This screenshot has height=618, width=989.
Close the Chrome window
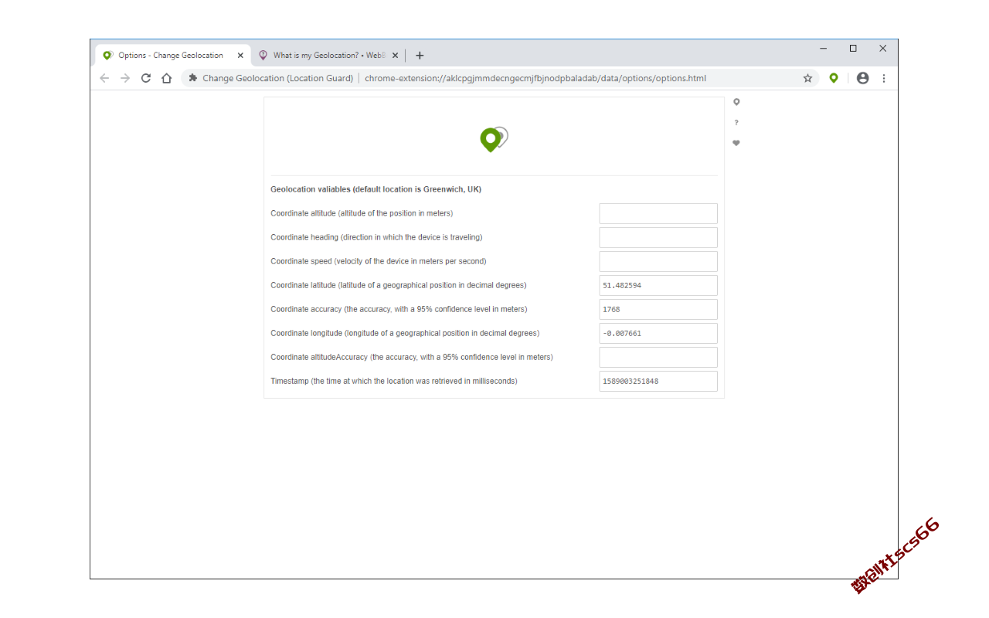point(882,49)
